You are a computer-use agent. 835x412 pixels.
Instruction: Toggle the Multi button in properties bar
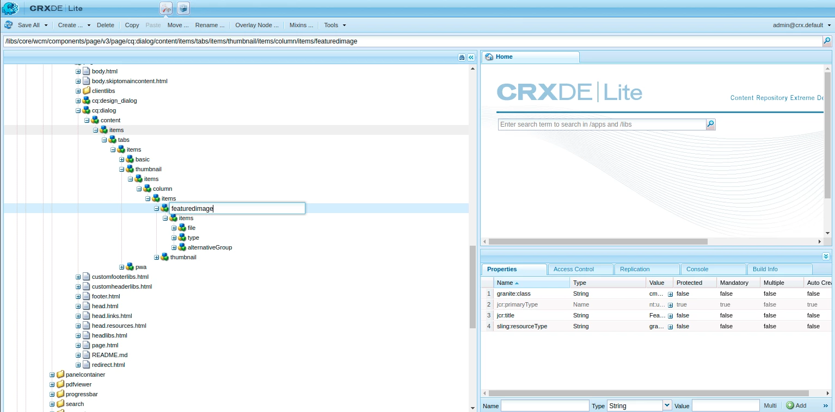[x=770, y=405]
